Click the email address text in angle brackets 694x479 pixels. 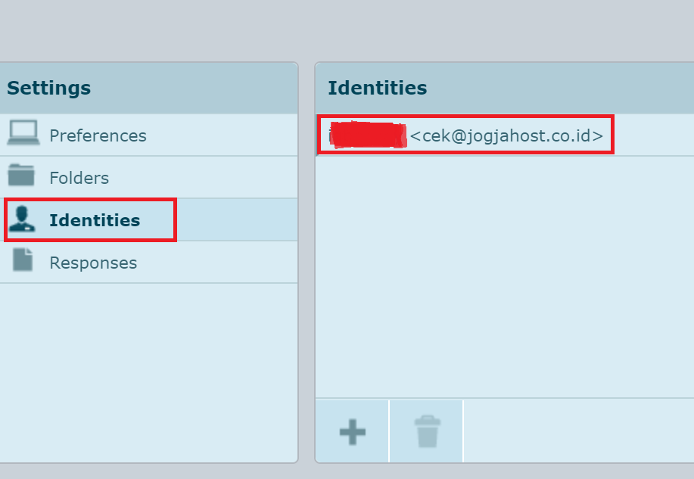tap(506, 136)
